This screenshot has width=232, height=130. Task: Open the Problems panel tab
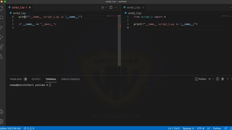tap(16, 79)
